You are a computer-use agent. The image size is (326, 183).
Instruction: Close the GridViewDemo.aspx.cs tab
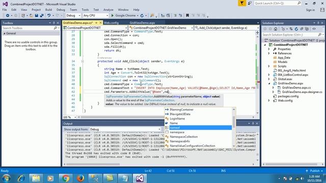[x=101, y=22]
